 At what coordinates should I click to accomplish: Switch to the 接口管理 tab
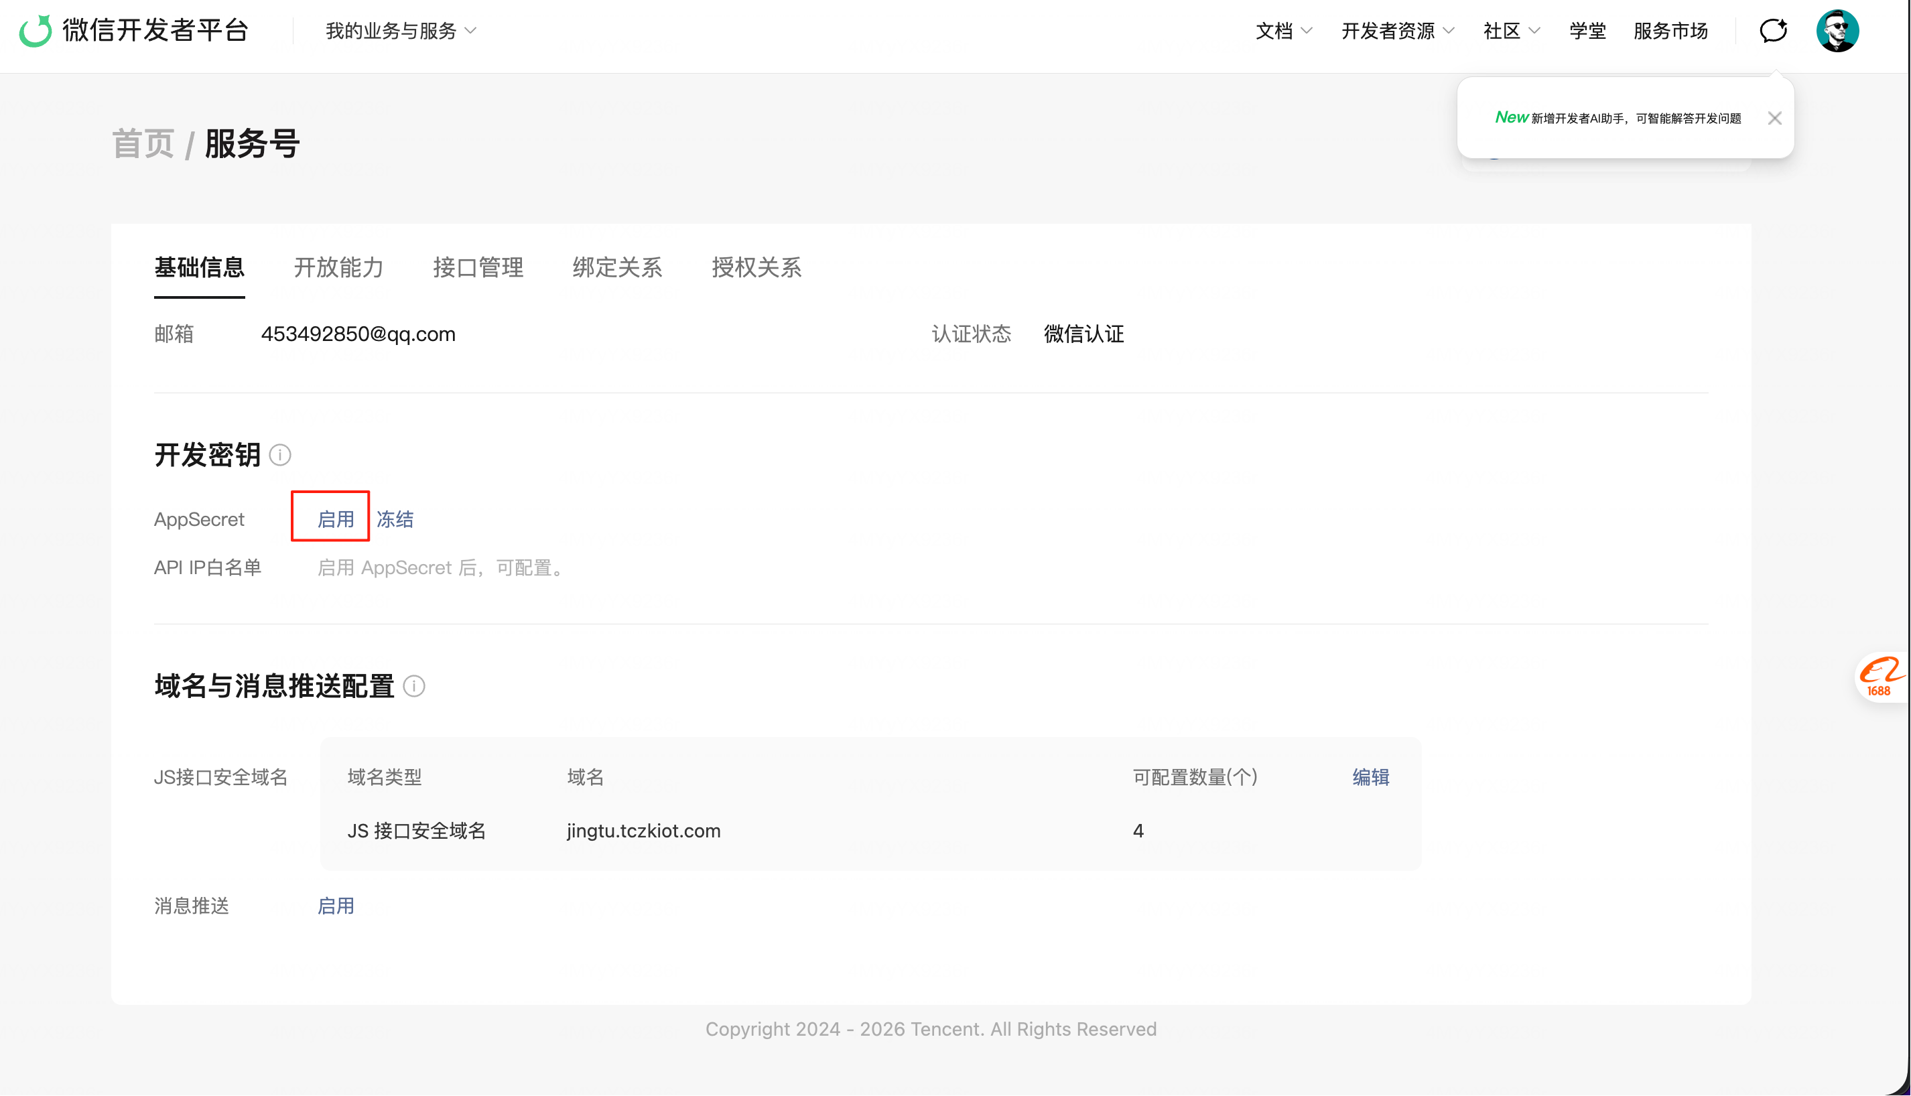478,268
